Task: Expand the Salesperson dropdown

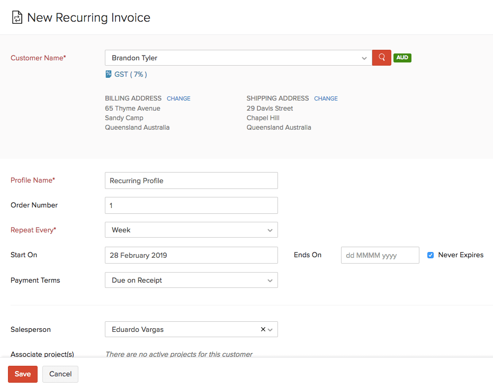Action: pyautogui.click(x=270, y=329)
